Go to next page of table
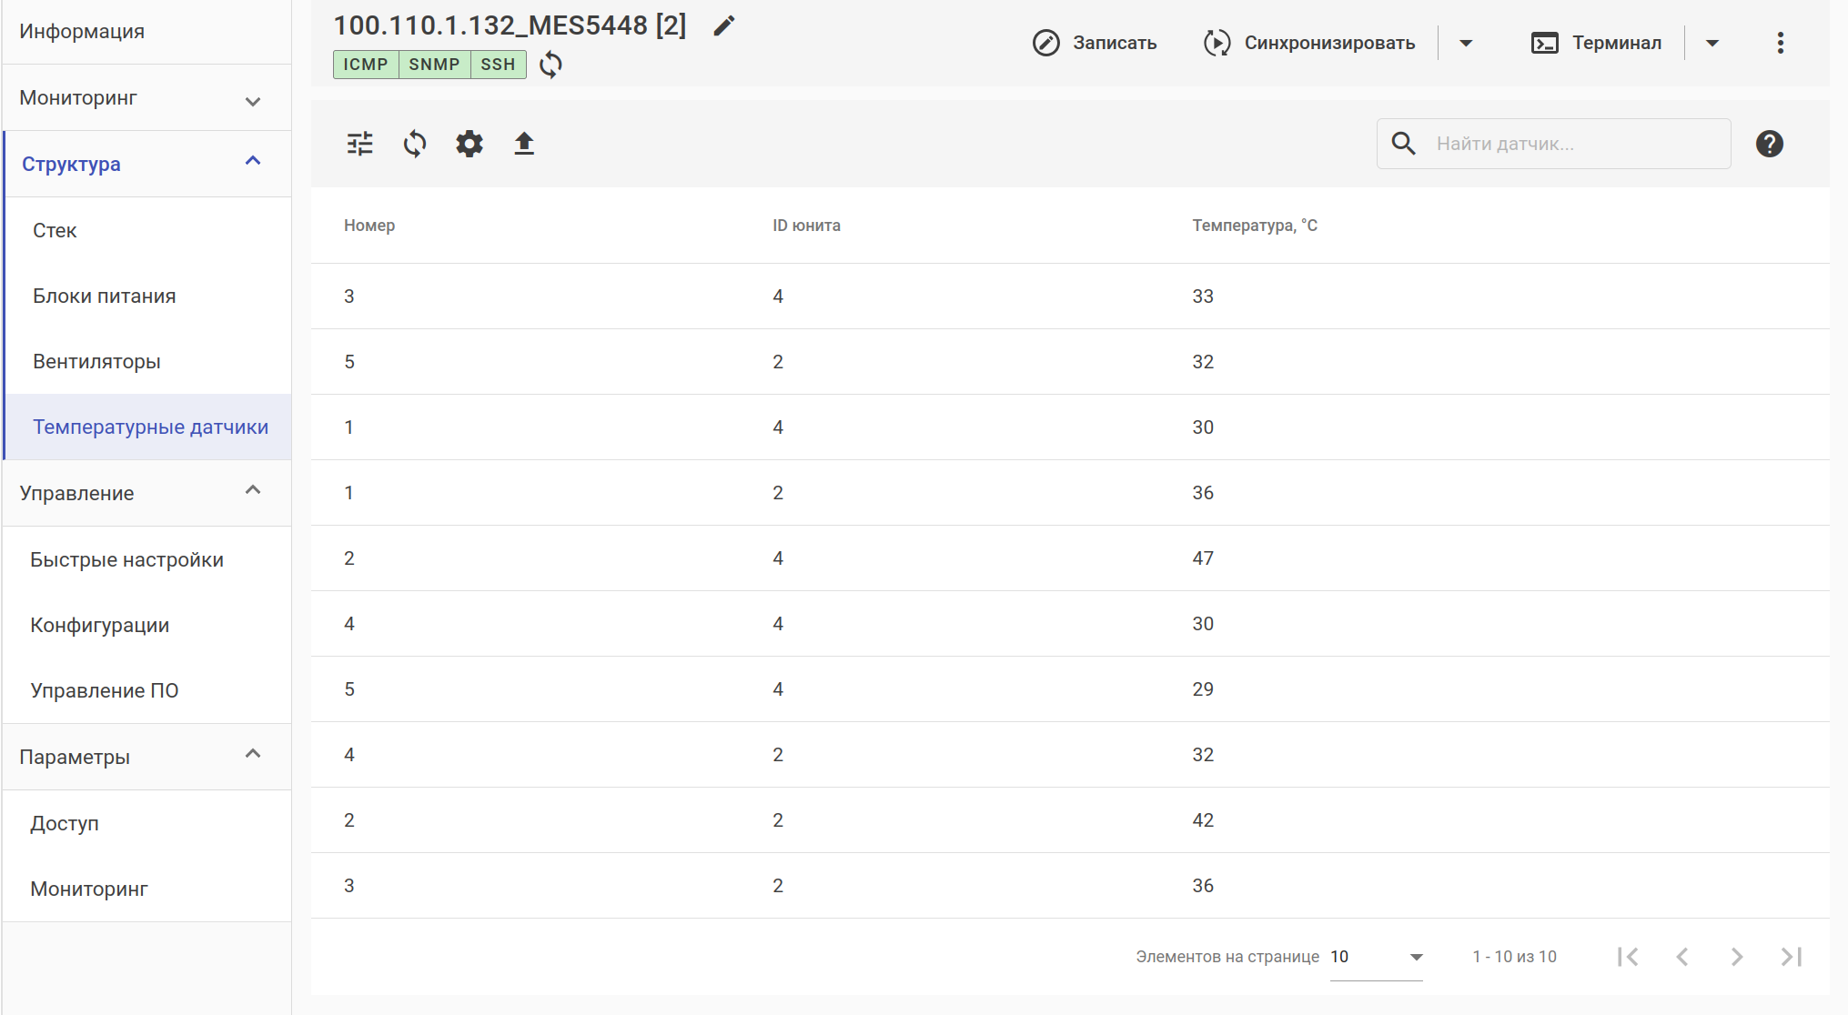Screen dimensions: 1848x1015 point(1736,957)
